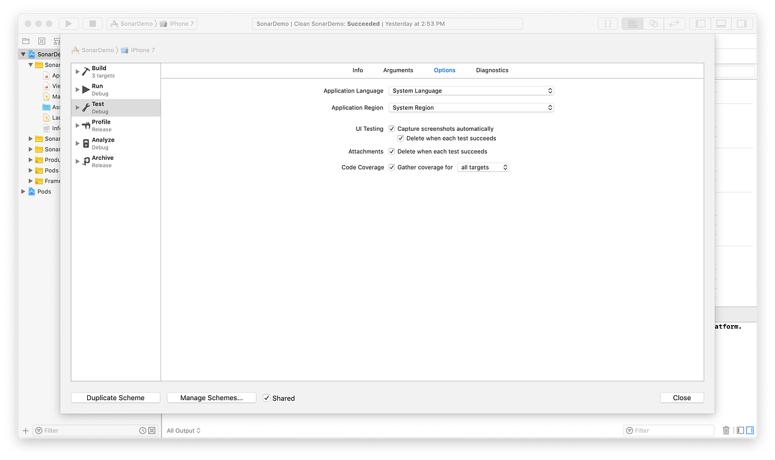The image size is (775, 460).
Task: Uncheck Capture screenshots automatically
Action: tap(391, 128)
